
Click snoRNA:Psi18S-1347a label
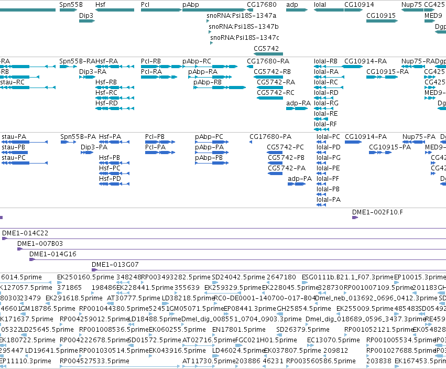click(x=241, y=15)
